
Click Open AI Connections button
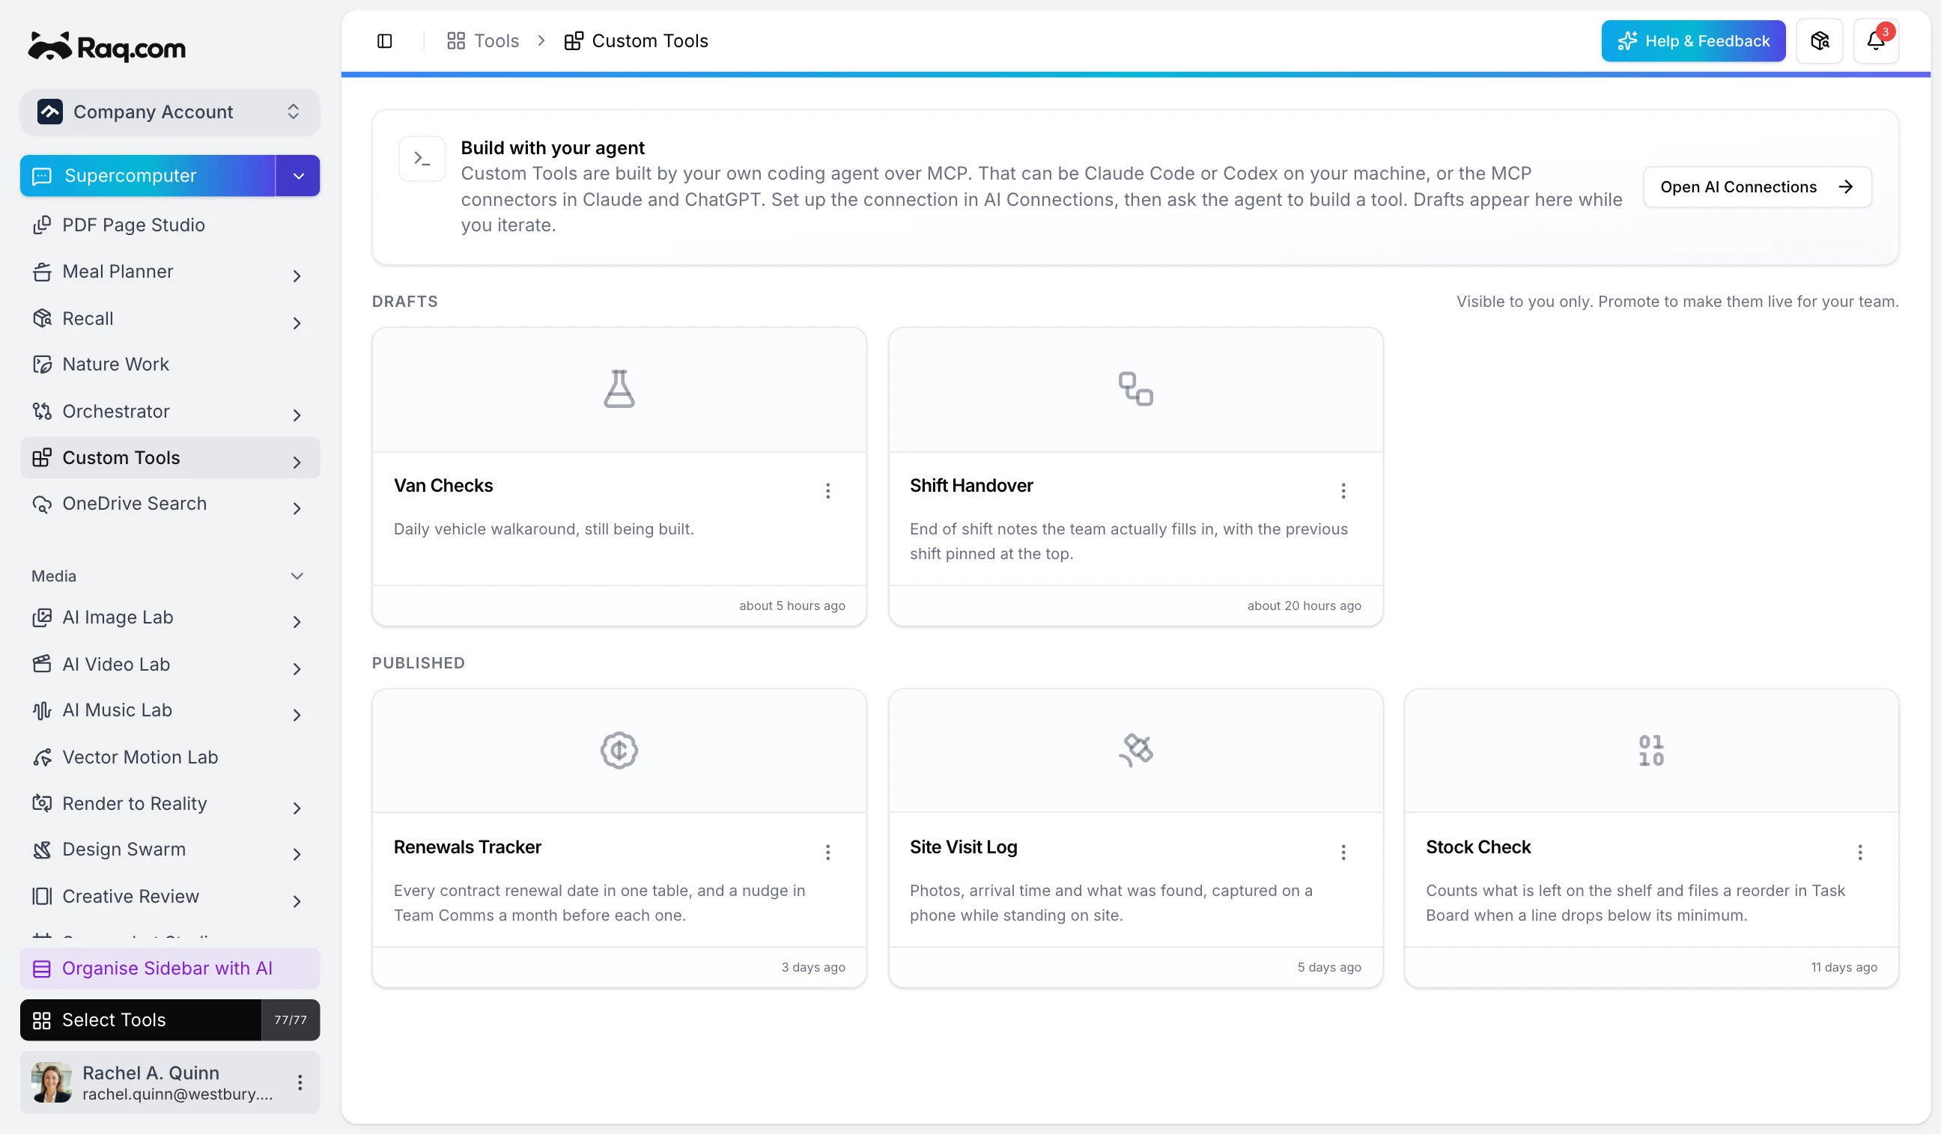[x=1757, y=186]
